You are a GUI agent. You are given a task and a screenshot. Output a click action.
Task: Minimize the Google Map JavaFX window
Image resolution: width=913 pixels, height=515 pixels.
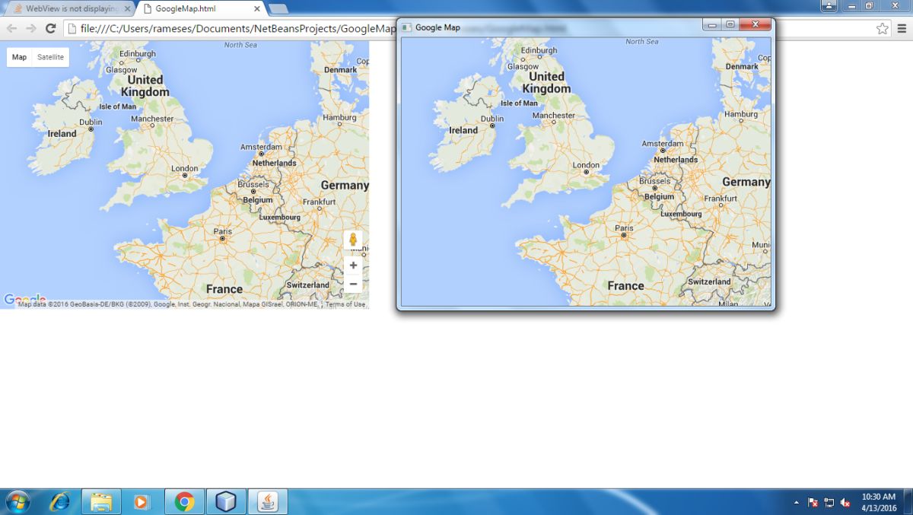click(713, 24)
